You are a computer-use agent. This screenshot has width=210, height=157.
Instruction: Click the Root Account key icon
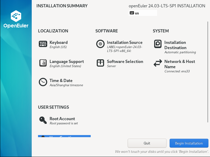(43, 120)
